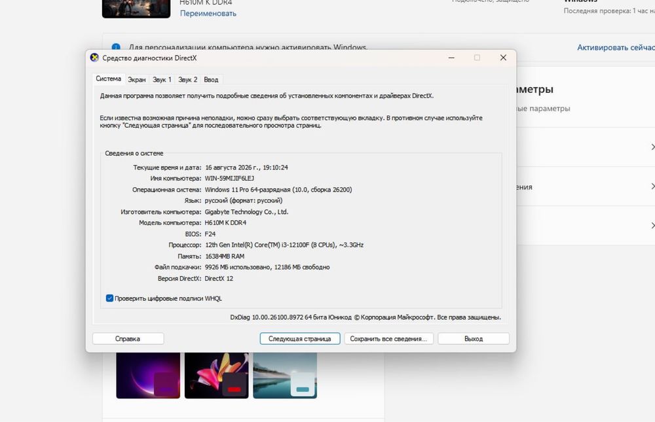Click the pagefile usage value
Screen dimensions: 655x422
point(267,267)
